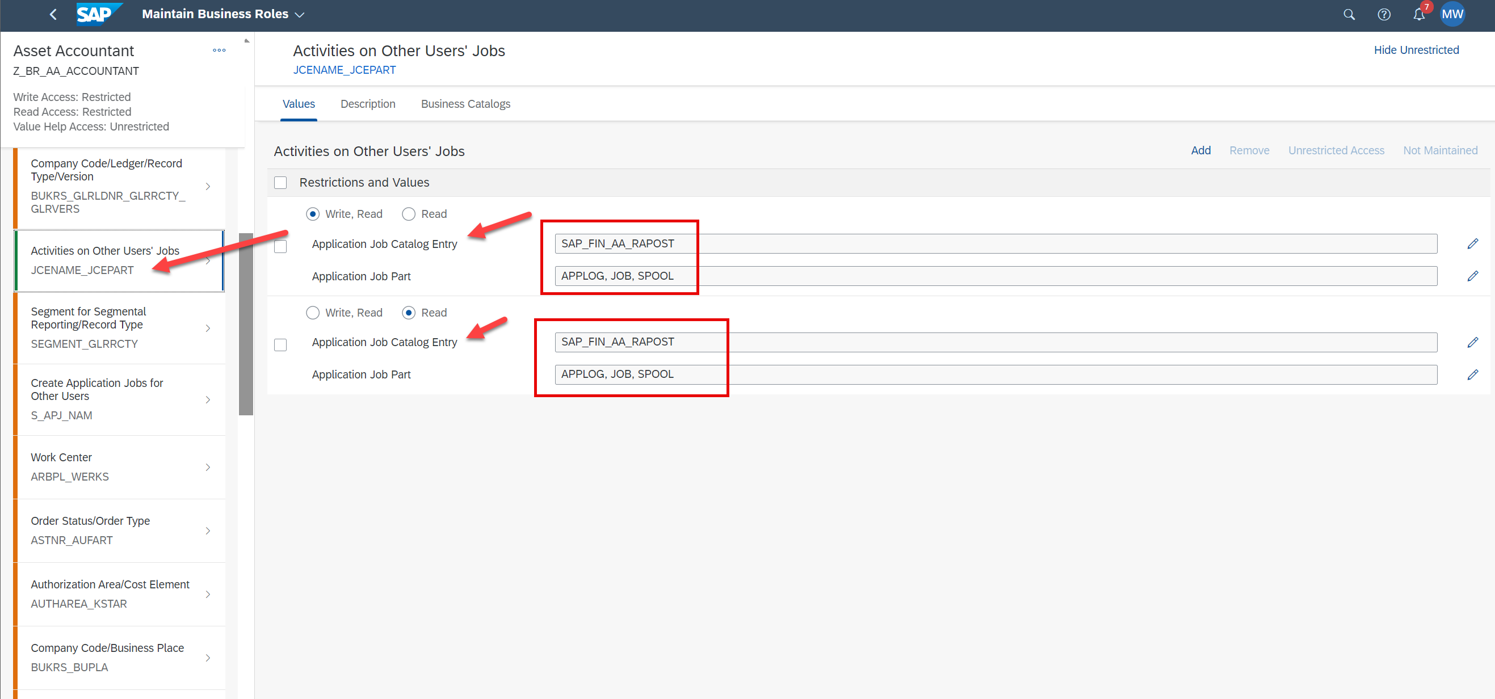Toggle the Restrictions and Values select-all checkbox

click(x=280, y=183)
